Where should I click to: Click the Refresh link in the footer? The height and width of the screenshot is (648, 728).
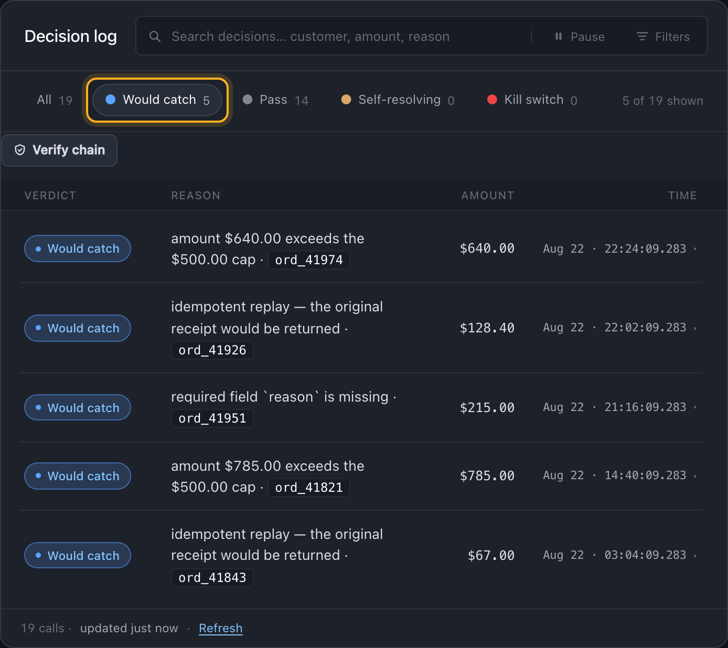221,628
